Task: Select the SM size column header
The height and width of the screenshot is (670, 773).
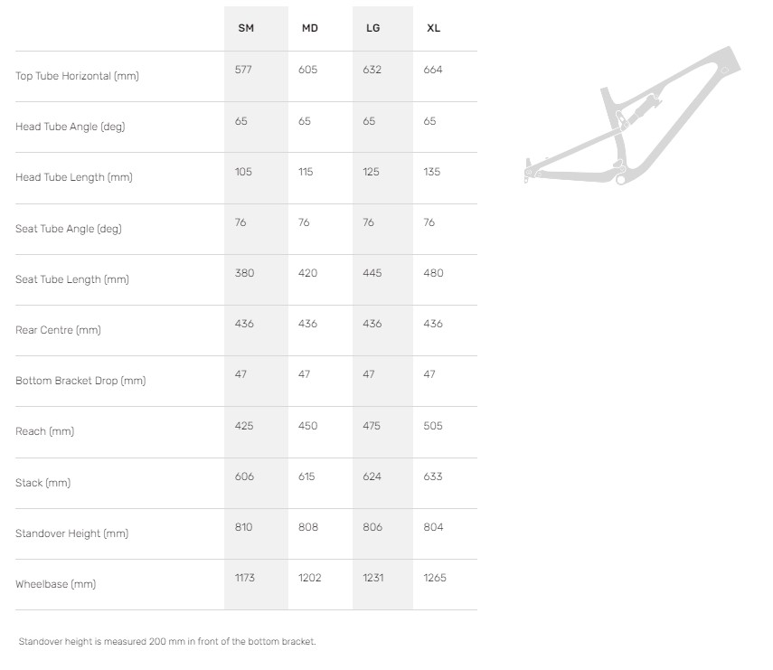Action: (x=246, y=28)
